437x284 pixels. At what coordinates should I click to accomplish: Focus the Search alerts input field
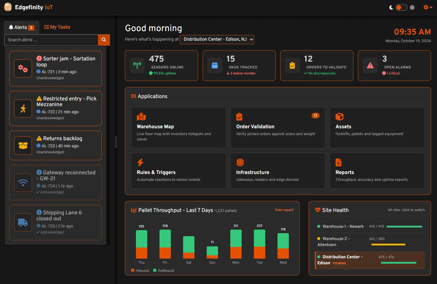(51, 40)
